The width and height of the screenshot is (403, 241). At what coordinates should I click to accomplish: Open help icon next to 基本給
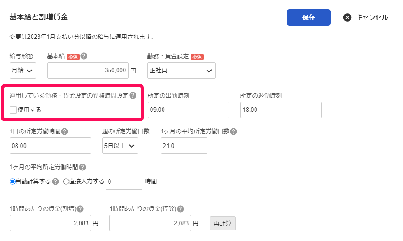point(84,56)
